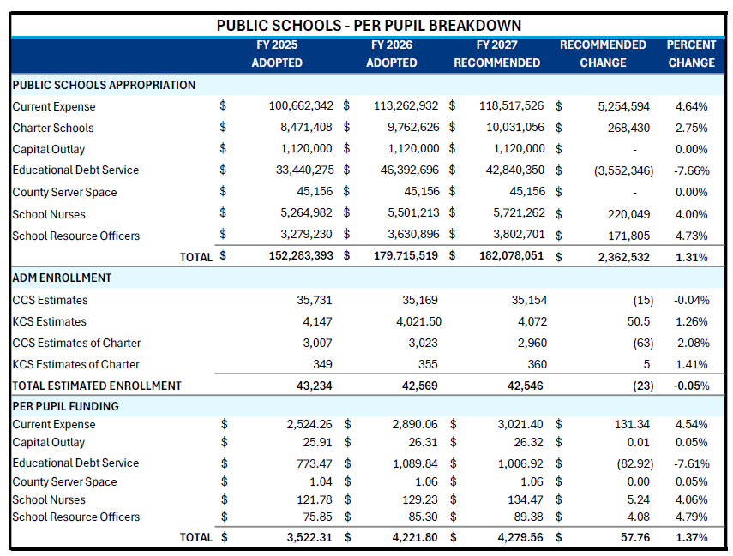
Task: Select the value 3,802,701
Action: (x=519, y=234)
